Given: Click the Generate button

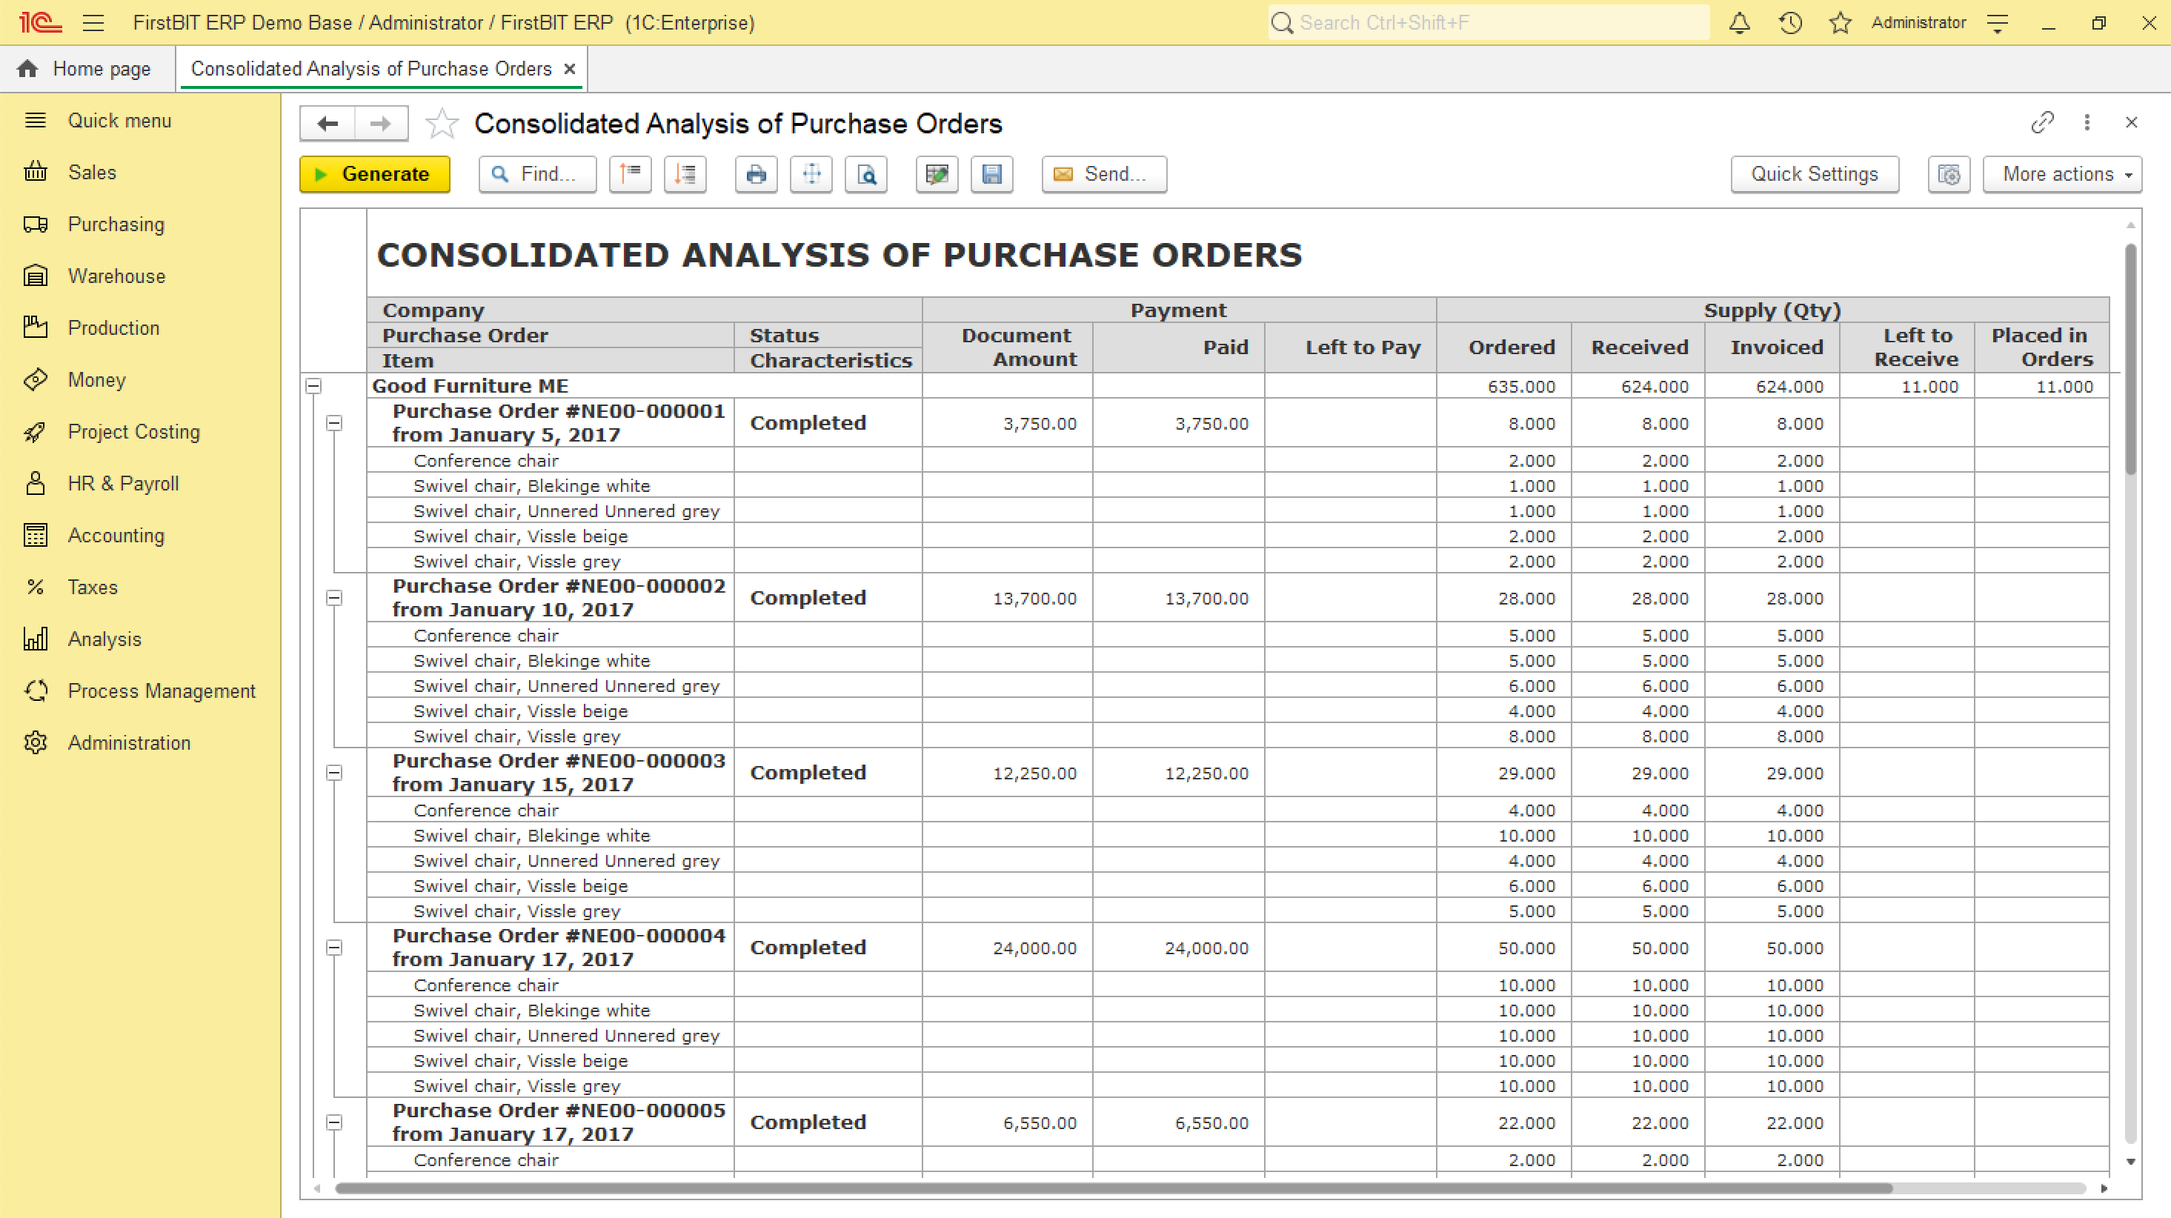Looking at the screenshot, I should pyautogui.click(x=374, y=175).
